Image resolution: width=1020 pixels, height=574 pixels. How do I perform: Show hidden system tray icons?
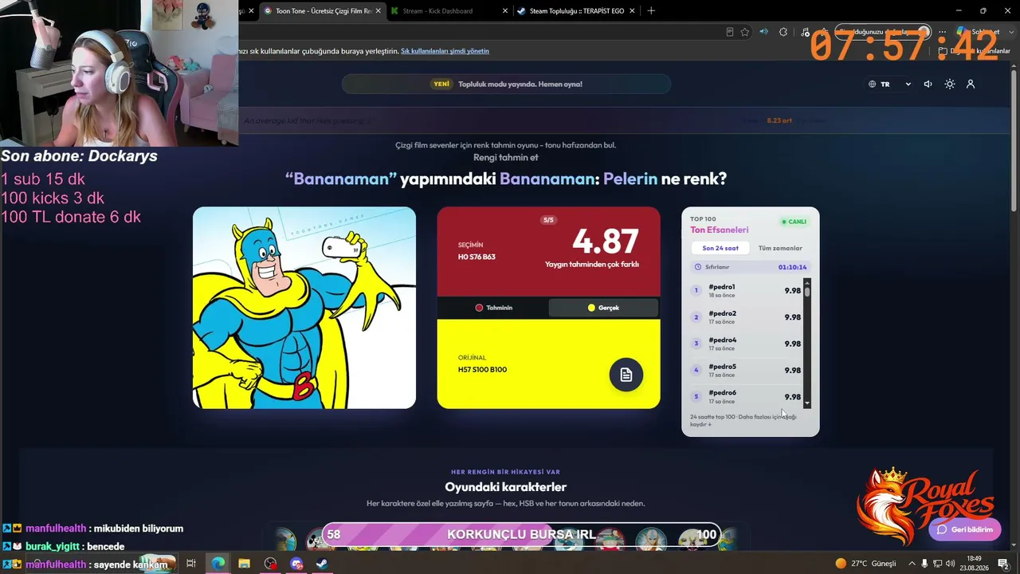[912, 563]
